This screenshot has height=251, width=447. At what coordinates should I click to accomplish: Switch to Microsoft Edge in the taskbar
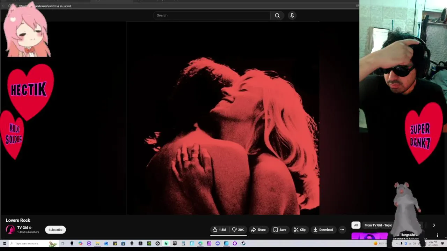[x=200, y=243]
